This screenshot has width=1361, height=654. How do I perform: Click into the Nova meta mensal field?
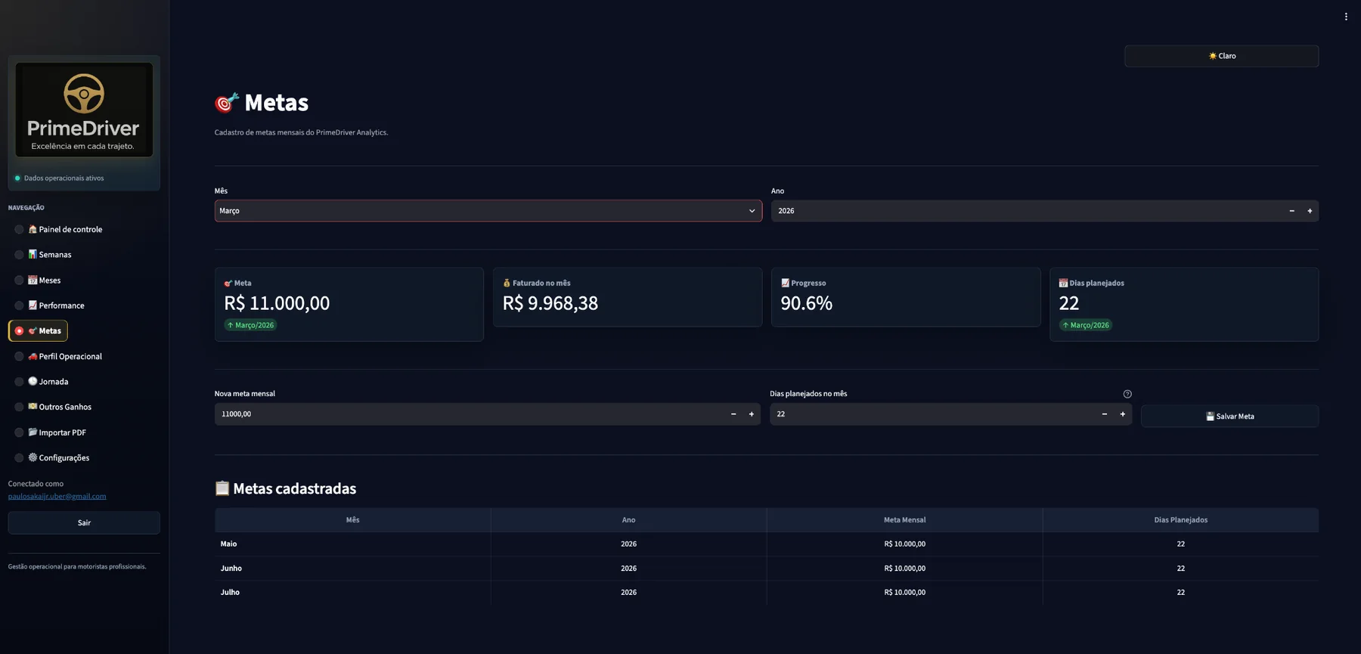tap(469, 414)
